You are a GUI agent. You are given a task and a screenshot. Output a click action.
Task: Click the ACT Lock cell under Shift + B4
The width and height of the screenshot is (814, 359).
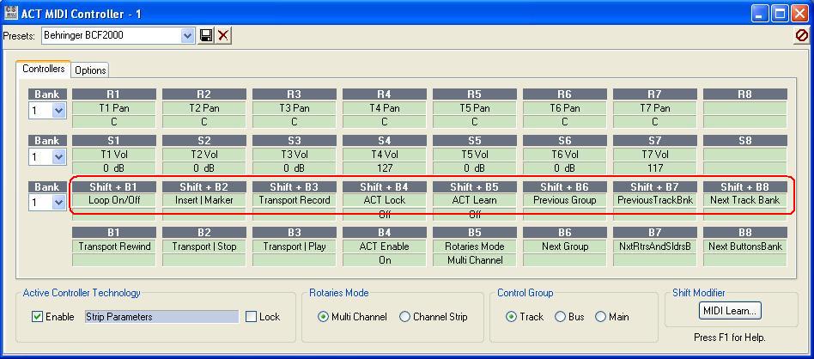click(384, 200)
